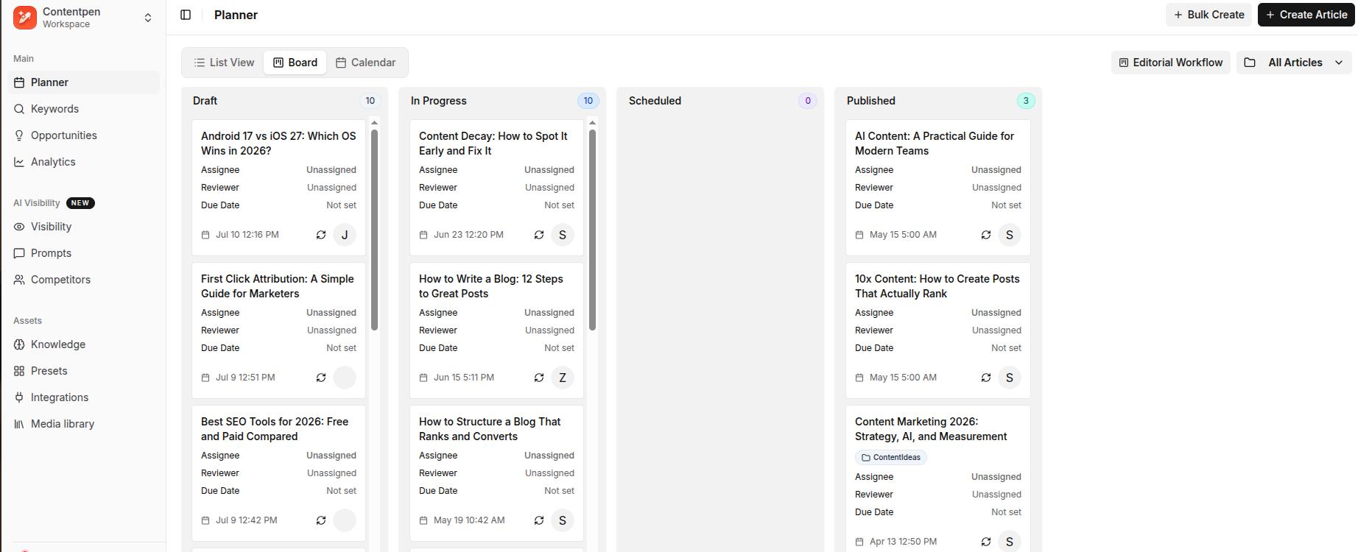Click refresh icon on How to Write a Blog card

(x=539, y=378)
